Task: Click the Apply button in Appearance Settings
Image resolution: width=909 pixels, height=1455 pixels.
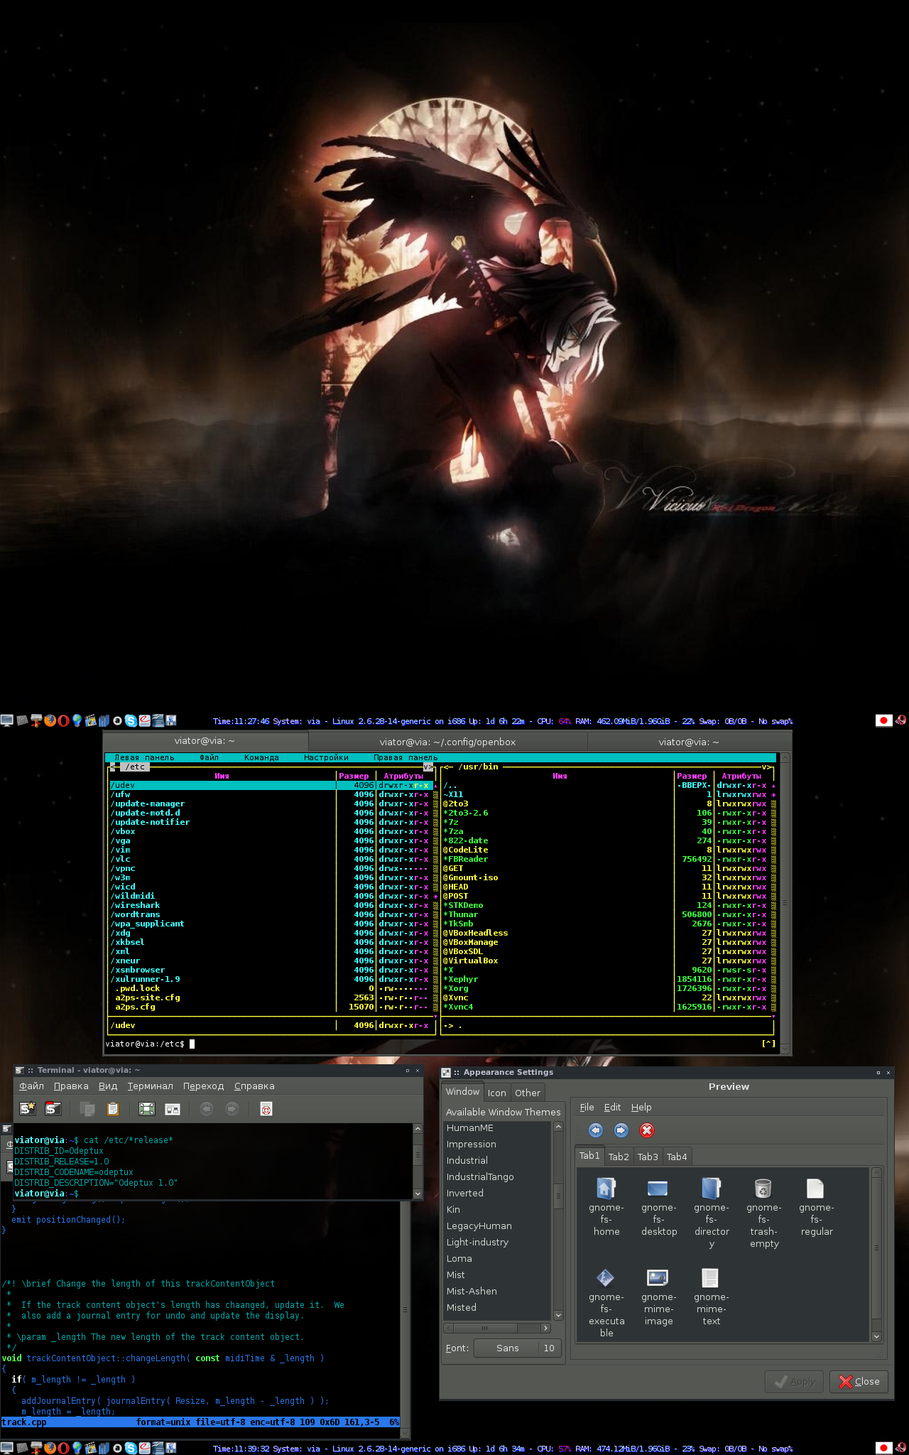Action: click(x=794, y=1381)
